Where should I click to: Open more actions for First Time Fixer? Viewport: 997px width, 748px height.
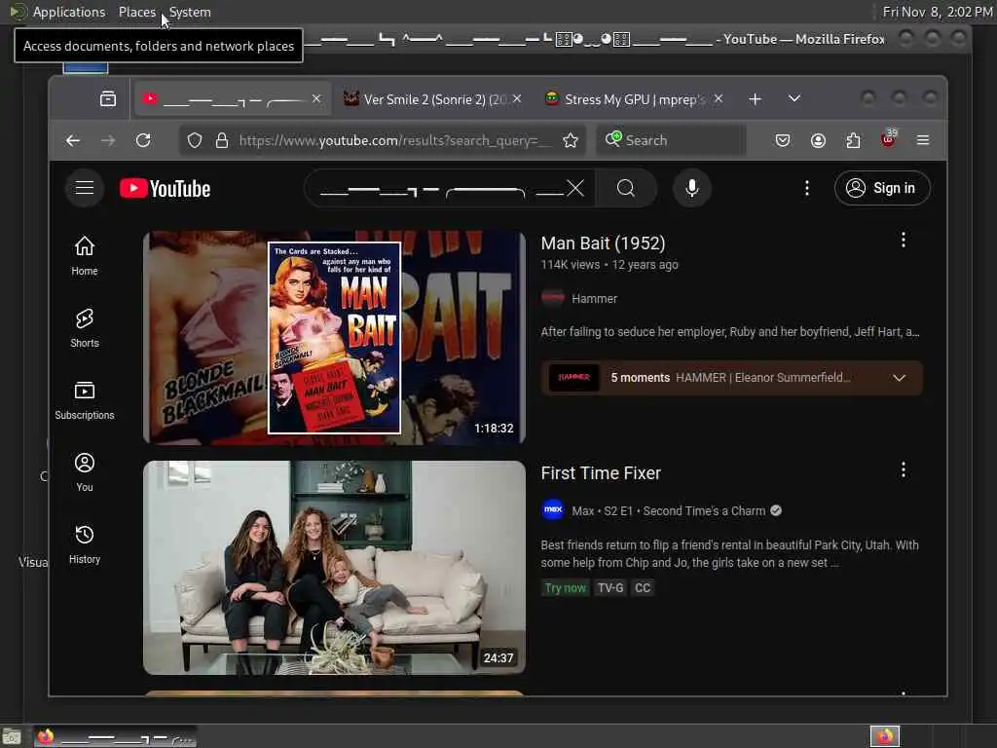[x=903, y=470]
